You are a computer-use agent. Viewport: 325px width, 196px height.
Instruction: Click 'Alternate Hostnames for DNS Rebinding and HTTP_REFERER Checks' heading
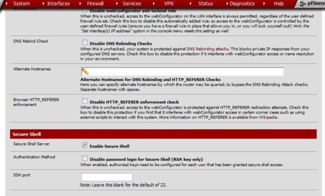pyautogui.click(x=150, y=80)
